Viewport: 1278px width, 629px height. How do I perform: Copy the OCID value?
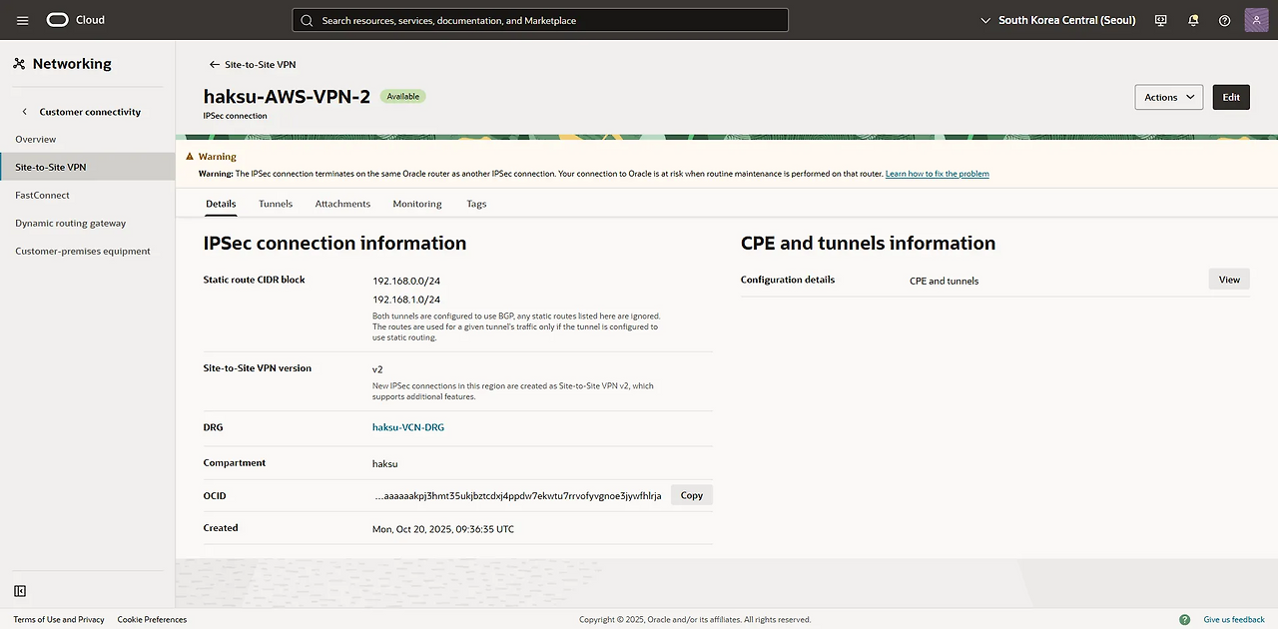coord(691,495)
